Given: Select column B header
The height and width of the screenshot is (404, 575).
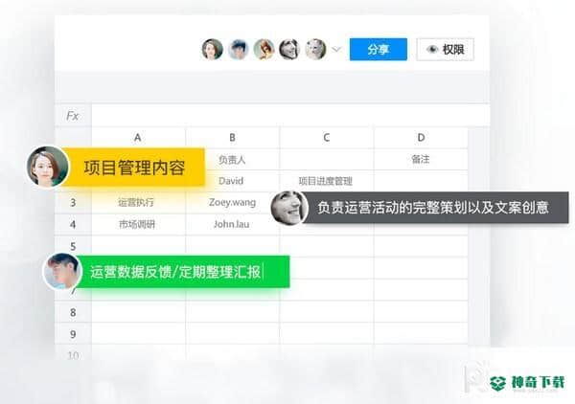Looking at the screenshot, I should pyautogui.click(x=233, y=138).
